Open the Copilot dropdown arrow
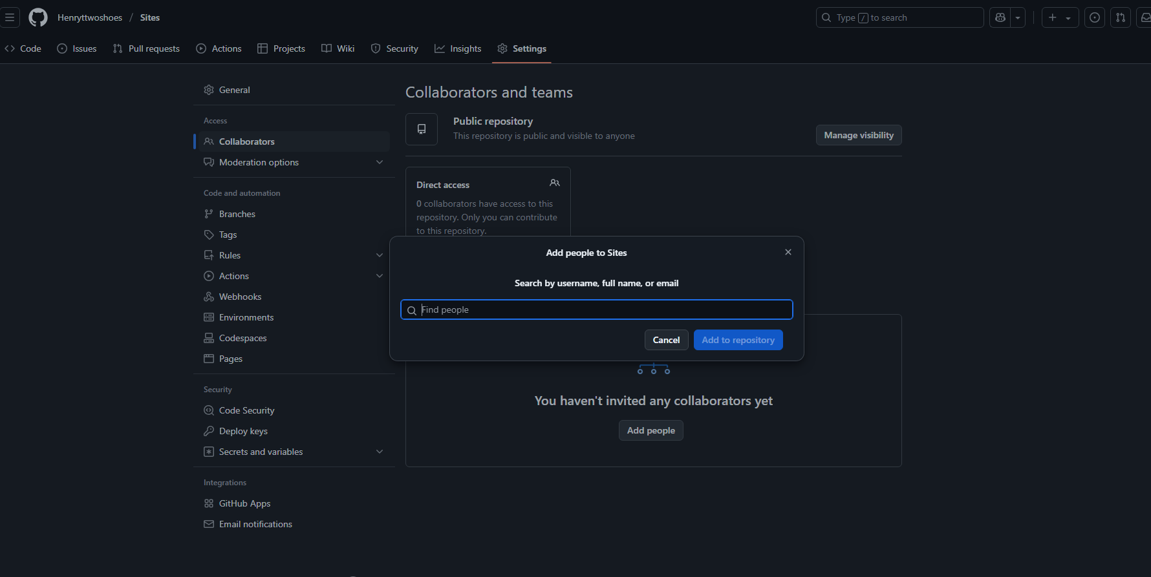Screen dimensions: 1151x577 (1018, 17)
